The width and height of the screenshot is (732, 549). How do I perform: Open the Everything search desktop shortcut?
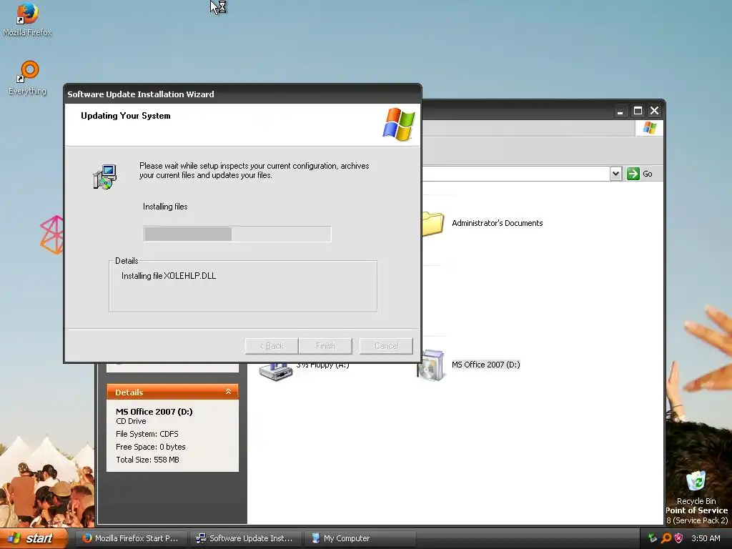click(27, 78)
